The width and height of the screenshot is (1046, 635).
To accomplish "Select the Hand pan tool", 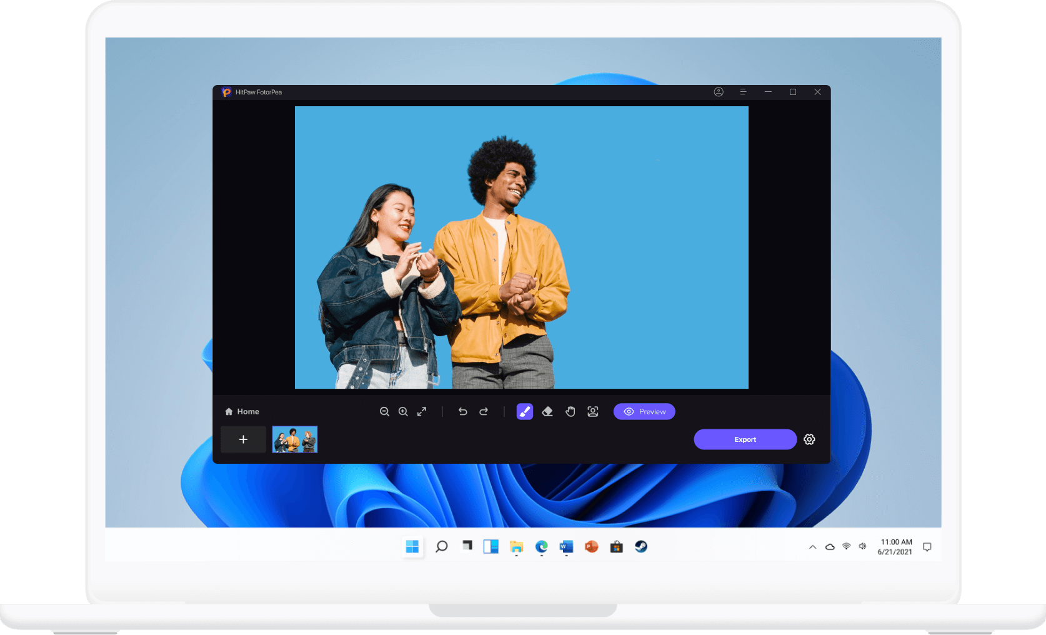I will coord(570,411).
